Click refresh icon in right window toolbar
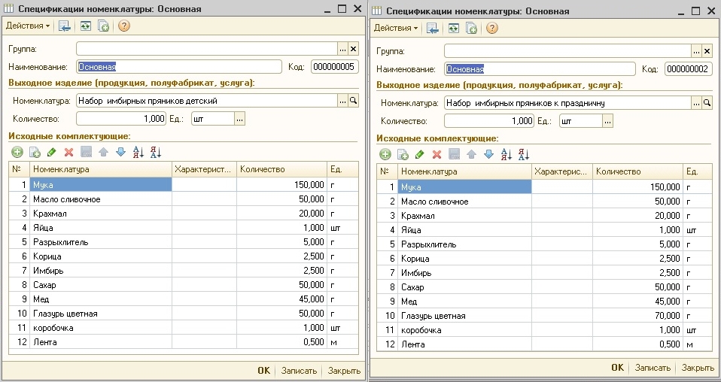Screen dimensions: 721x382 (454, 28)
